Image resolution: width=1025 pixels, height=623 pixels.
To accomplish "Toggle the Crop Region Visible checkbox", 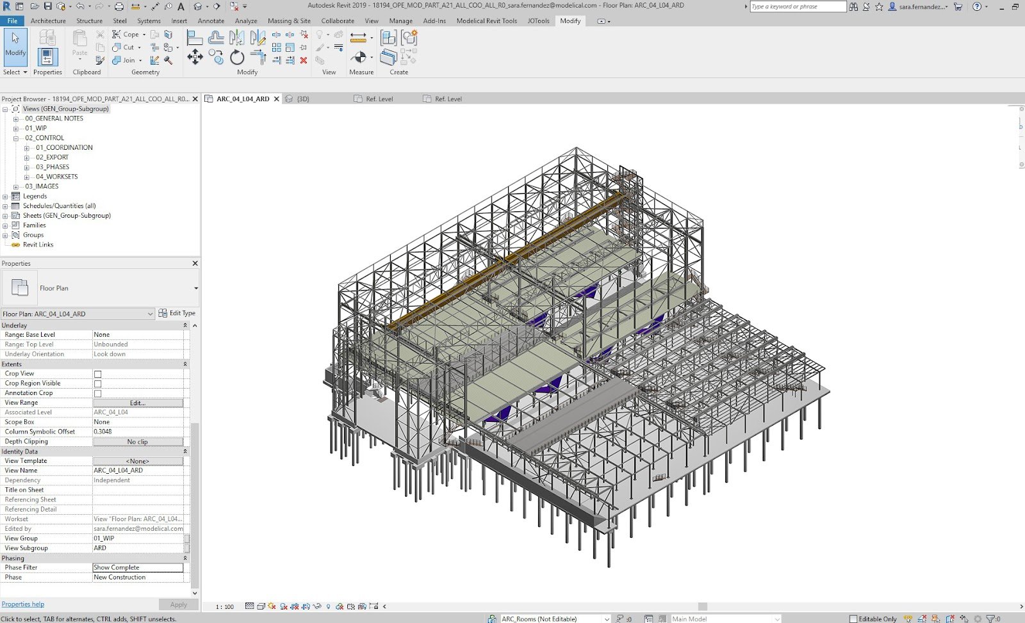I will click(98, 384).
